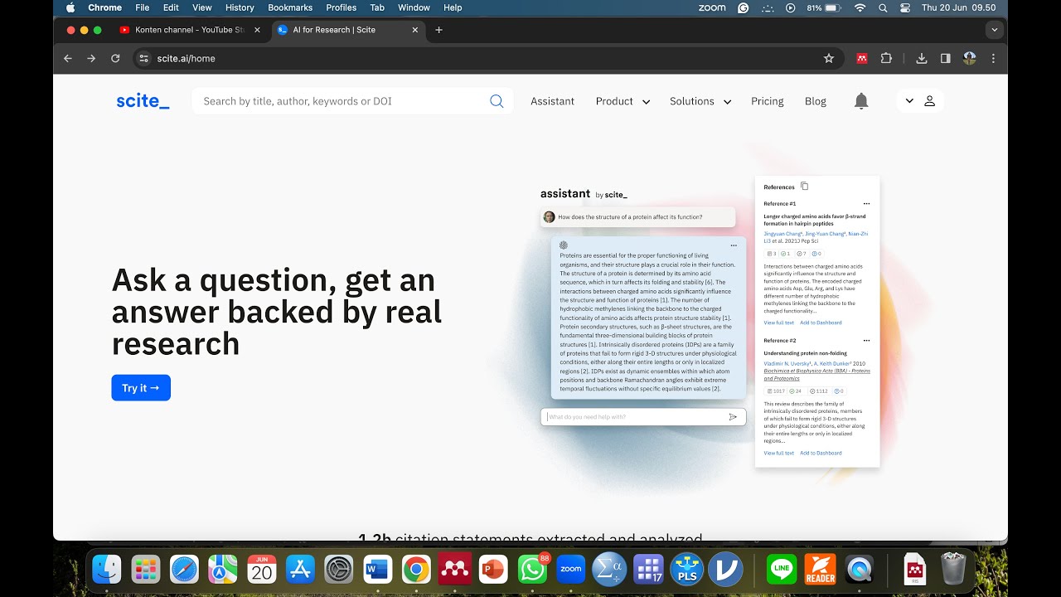The image size is (1061, 597).
Task: Open a new browser tab
Action: click(438, 30)
